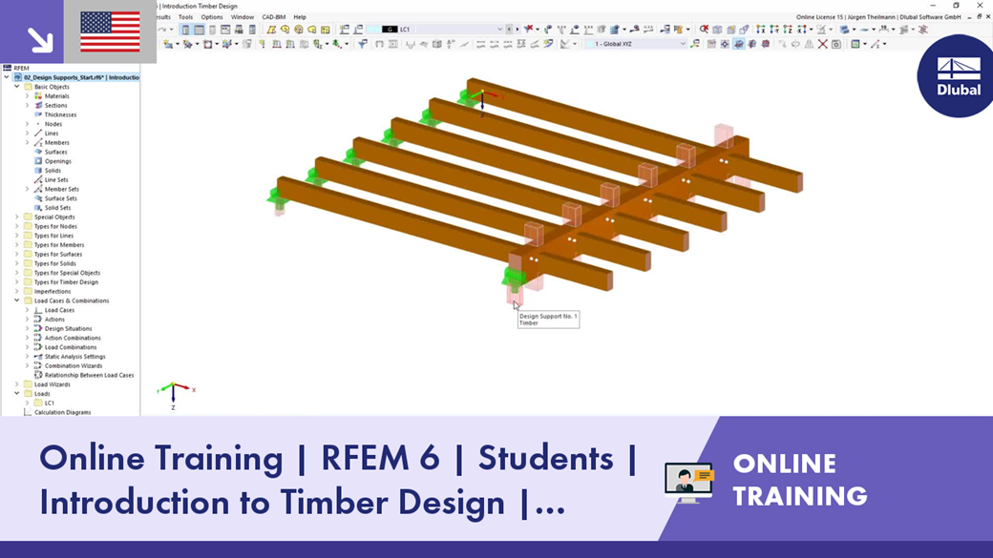This screenshot has height=558, width=993.
Task: Collapse the Basic Objects folder
Action: pos(17,87)
